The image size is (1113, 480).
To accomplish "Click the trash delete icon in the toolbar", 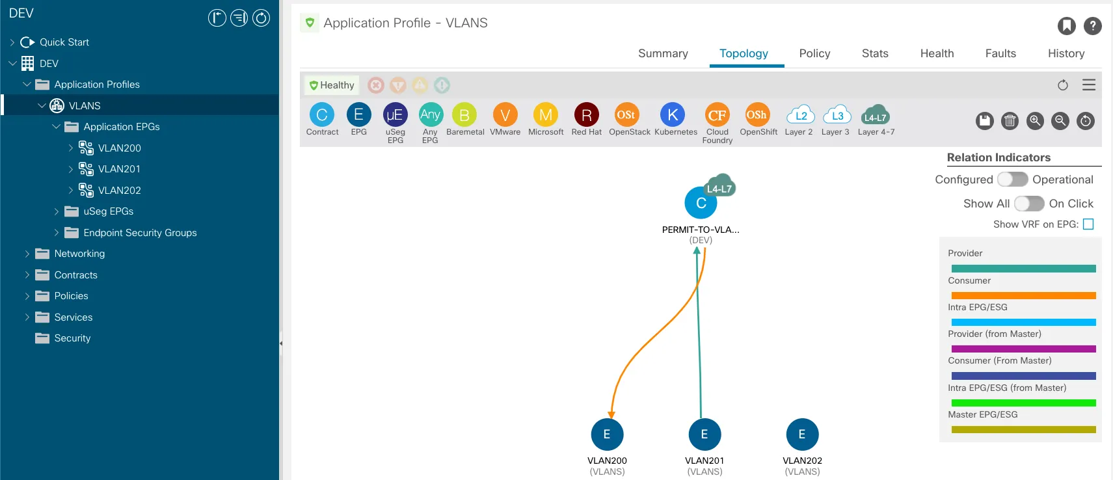I will pyautogui.click(x=1010, y=120).
